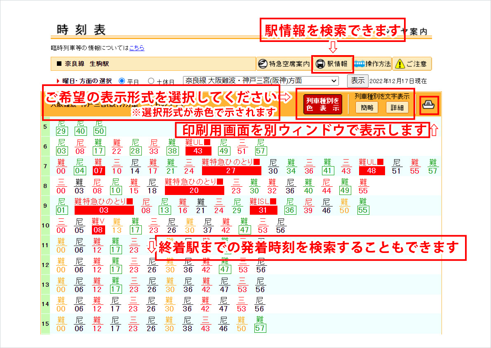
Task: Click the printer icon to open print view
Action: click(429, 105)
